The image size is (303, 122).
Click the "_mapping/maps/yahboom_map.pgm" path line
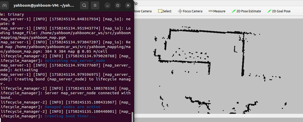click(x=33, y=37)
